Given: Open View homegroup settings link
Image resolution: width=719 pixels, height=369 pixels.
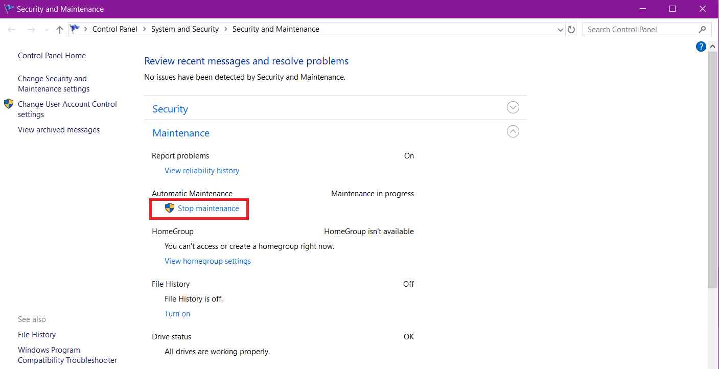Looking at the screenshot, I should tap(207, 261).
